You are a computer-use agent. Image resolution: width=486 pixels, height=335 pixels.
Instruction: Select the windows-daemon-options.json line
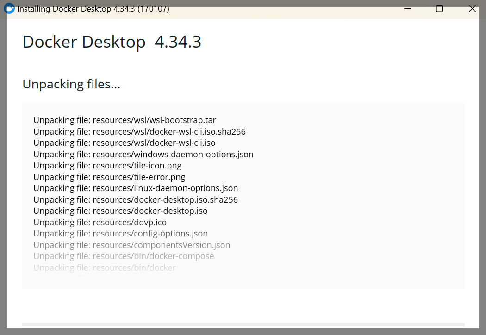tap(143, 155)
